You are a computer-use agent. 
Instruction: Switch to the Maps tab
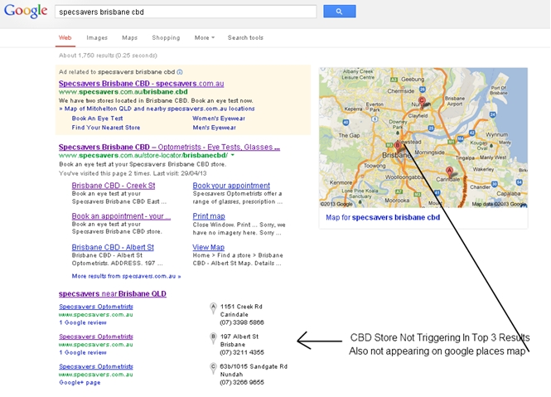coord(129,37)
